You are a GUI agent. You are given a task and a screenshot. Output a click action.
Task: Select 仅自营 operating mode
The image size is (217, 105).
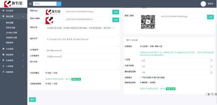coord(141,46)
